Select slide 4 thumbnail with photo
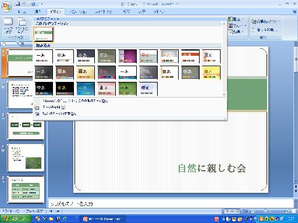Screen dimensions: 298x223 26,157
